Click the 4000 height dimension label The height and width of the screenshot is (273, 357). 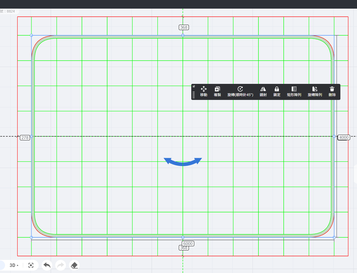(x=344, y=137)
